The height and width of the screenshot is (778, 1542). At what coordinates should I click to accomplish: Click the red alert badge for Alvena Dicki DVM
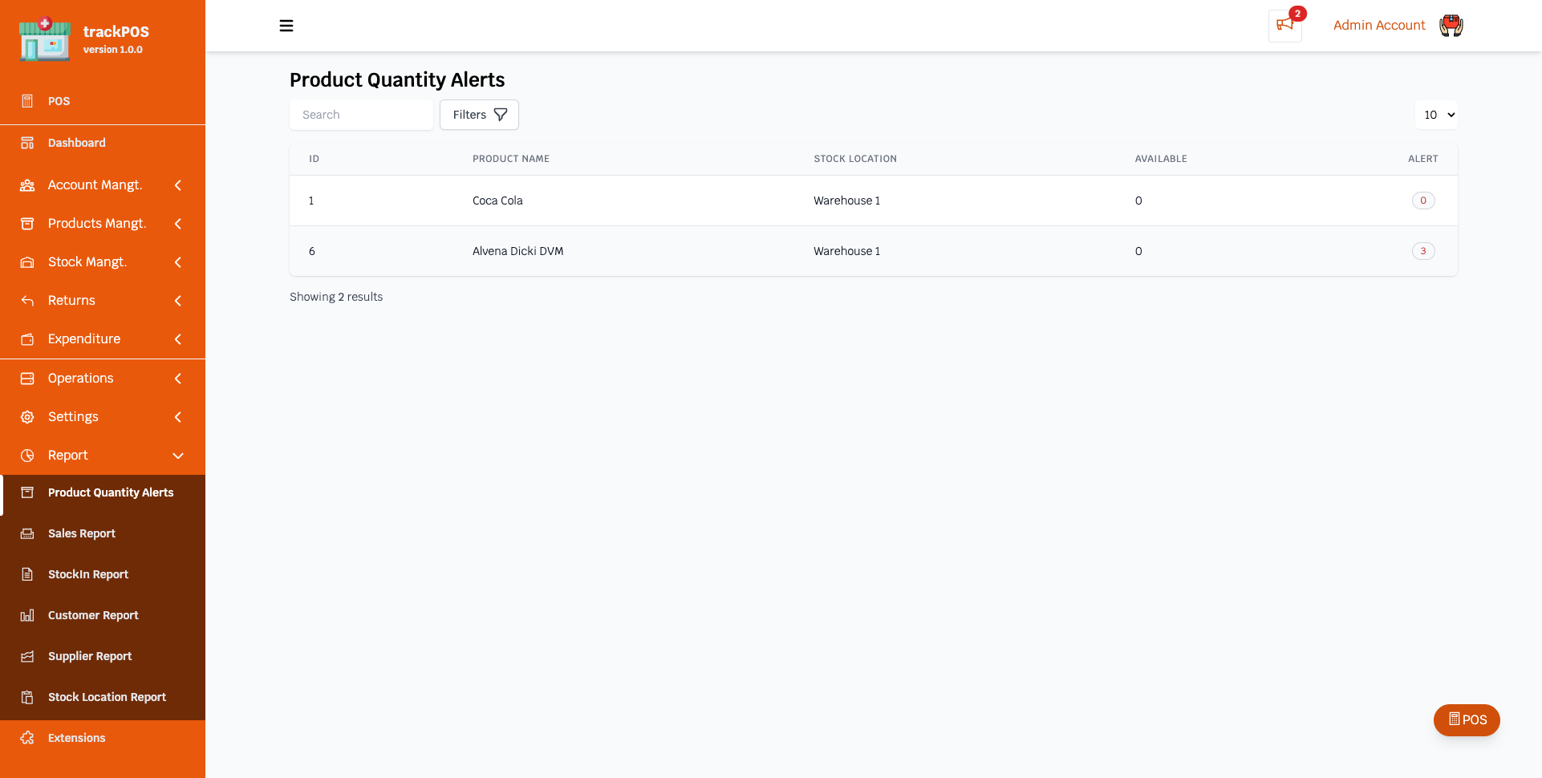point(1423,251)
